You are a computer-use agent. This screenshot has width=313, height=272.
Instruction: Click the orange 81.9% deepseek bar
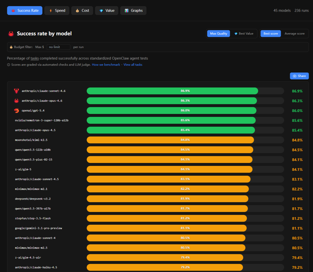[168, 199]
